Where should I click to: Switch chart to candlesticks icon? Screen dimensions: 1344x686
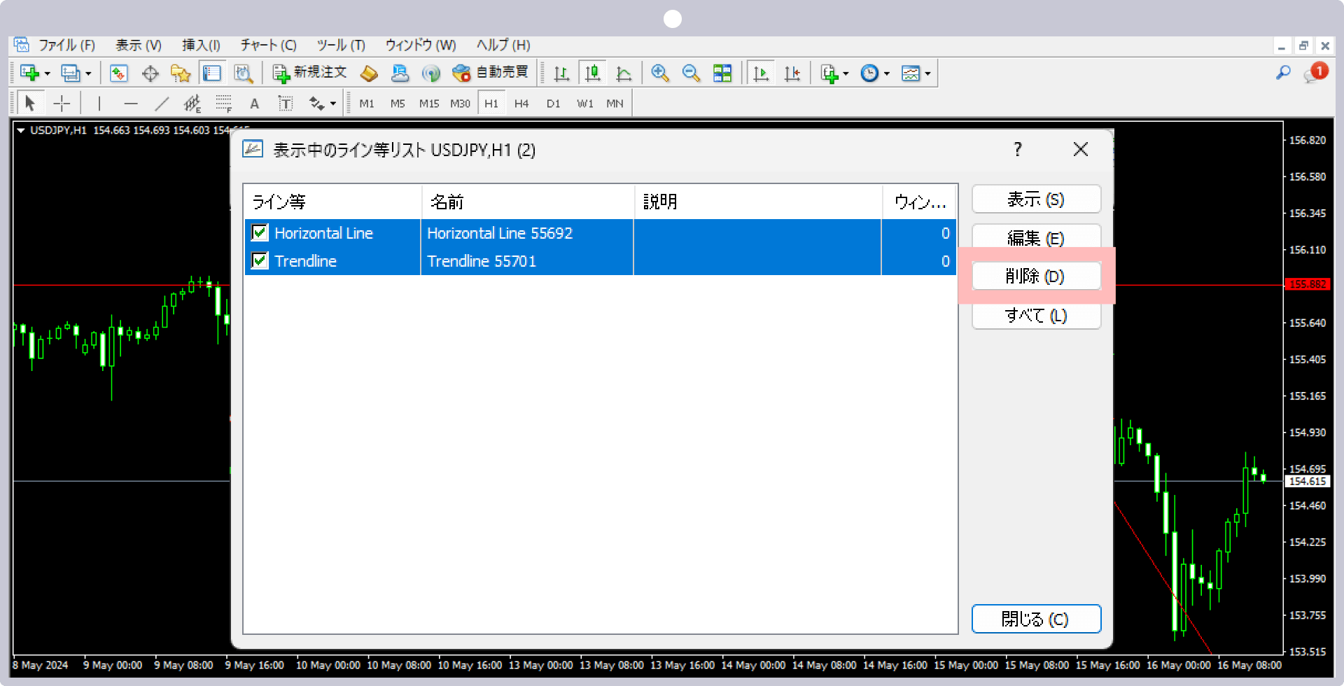point(593,73)
